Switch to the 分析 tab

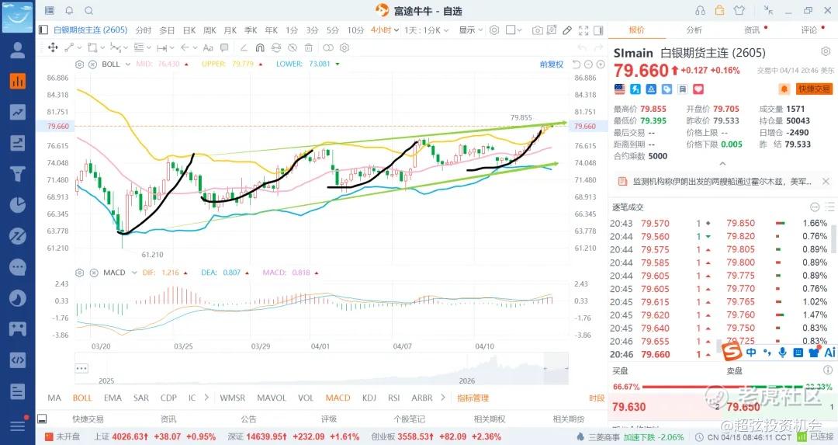694,30
